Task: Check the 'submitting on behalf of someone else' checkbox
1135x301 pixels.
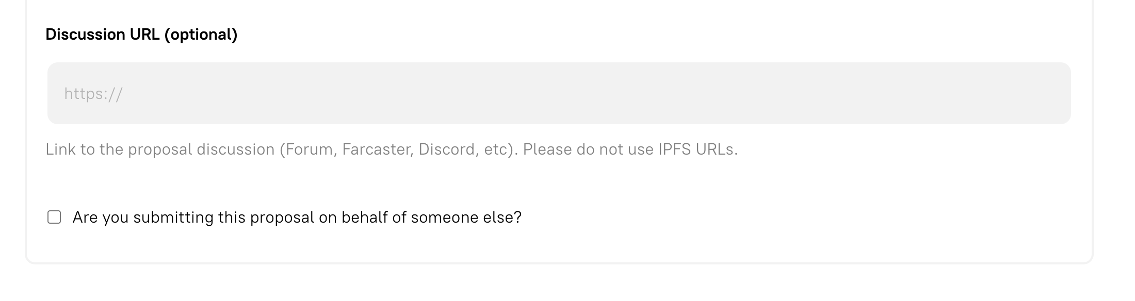Action: 54,218
